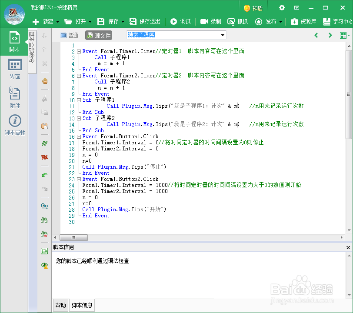Click the horizontal scrollbar thumb
Viewport: 353px width, 313px height.
coord(73,237)
